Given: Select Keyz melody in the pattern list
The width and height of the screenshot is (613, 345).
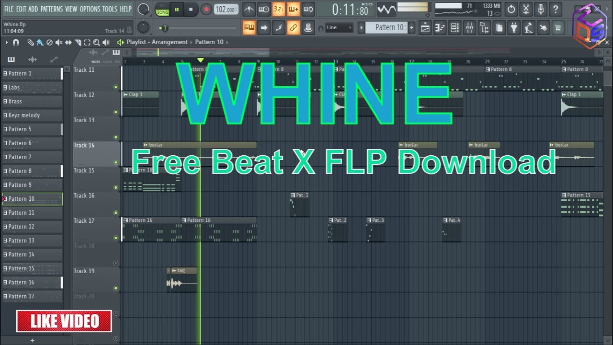Looking at the screenshot, I should pos(32,115).
